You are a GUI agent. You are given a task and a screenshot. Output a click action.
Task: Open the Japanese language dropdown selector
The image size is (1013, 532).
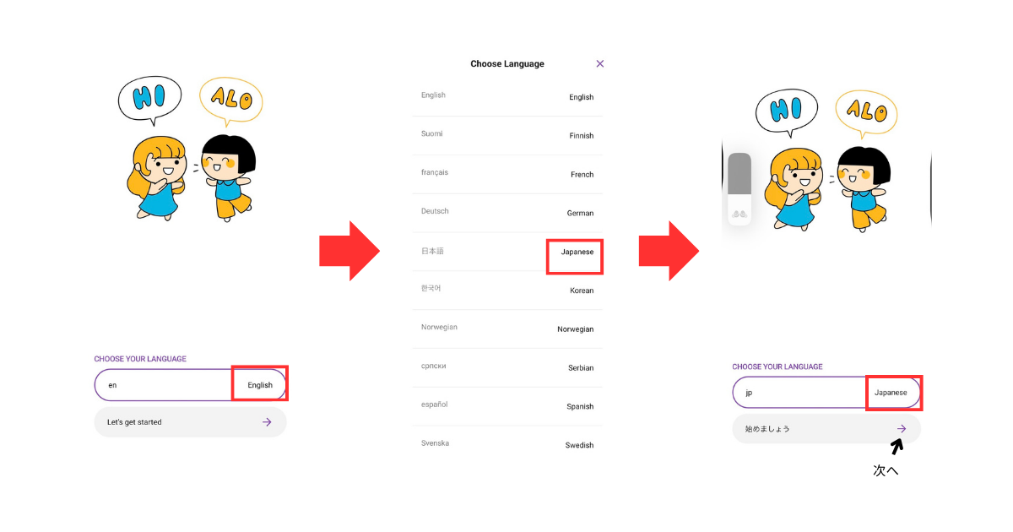click(x=893, y=394)
